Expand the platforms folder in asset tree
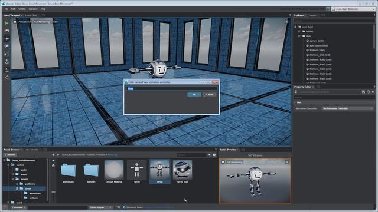 [17, 184]
